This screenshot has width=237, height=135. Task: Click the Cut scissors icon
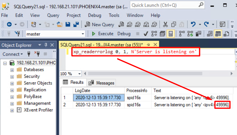pos(165,25)
